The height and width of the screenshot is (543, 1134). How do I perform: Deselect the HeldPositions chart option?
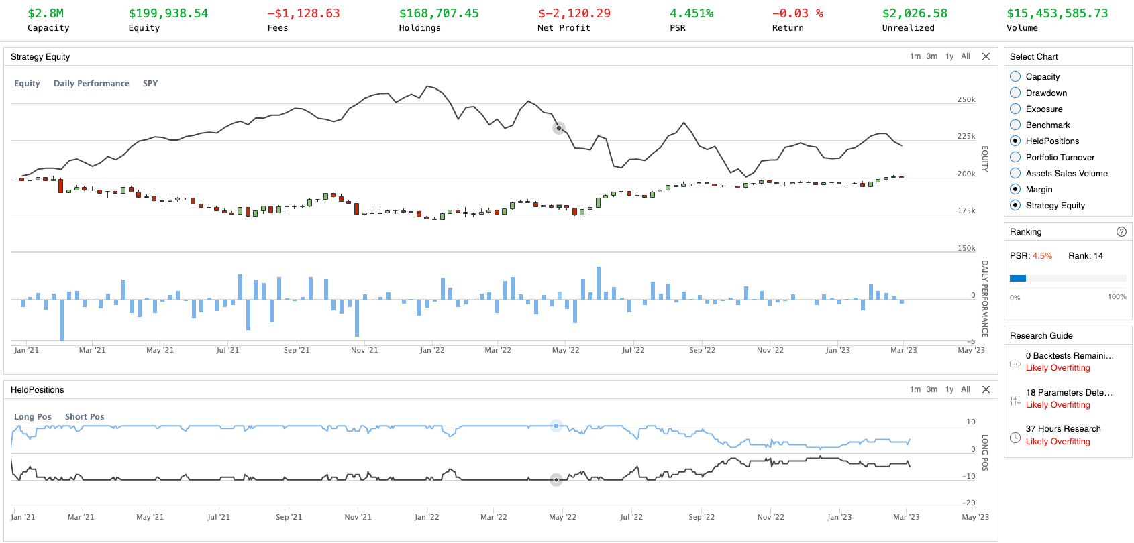pos(1015,141)
